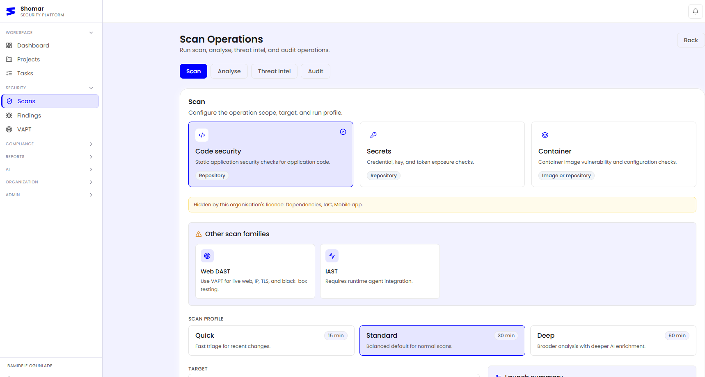
Task: Click the SCAN PROFILE label
Action: click(206, 319)
